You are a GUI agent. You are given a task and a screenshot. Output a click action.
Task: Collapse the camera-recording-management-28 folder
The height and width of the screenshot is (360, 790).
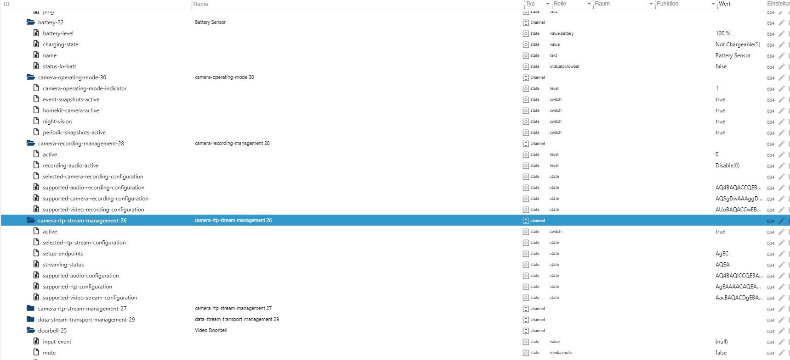point(31,143)
